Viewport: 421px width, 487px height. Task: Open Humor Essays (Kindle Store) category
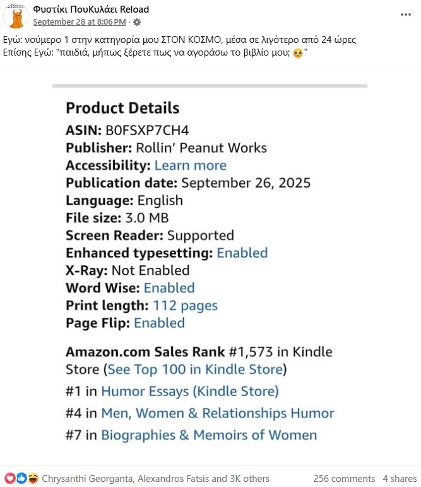[x=190, y=392]
